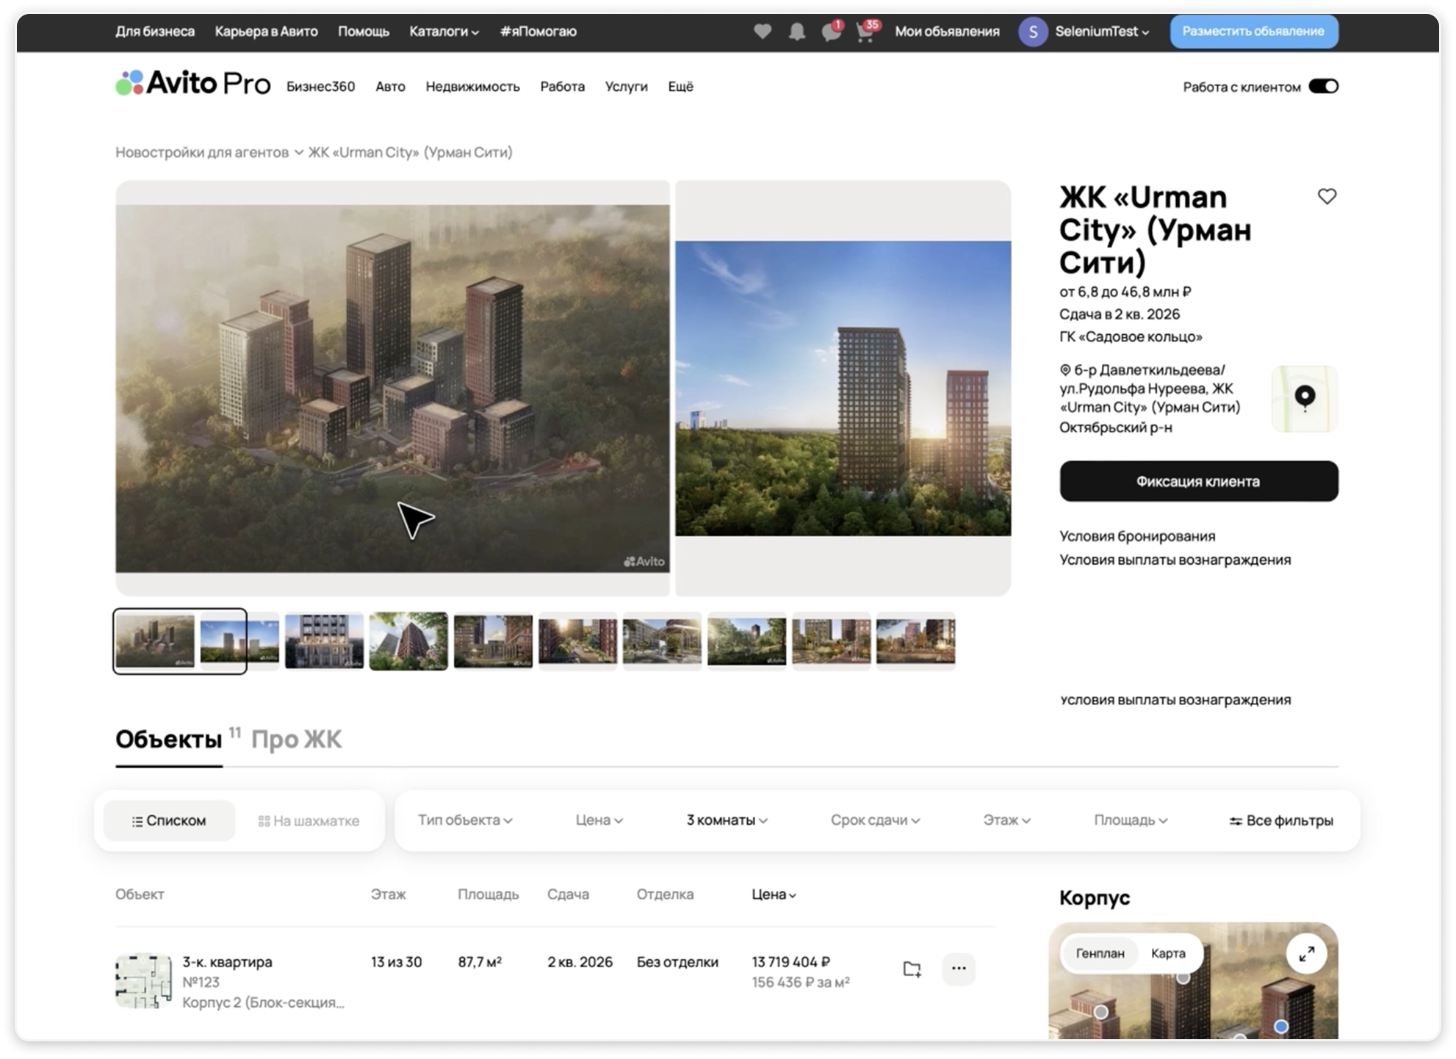Open the Условия бронирования link
The image size is (1456, 1059).
tap(1136, 536)
